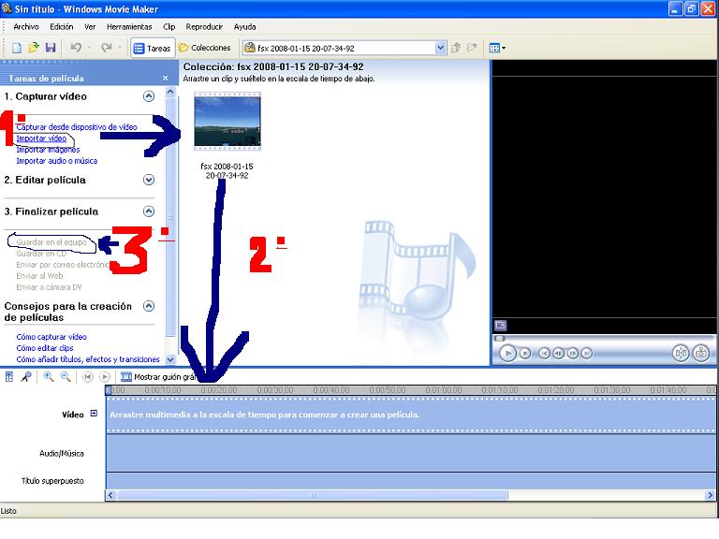
Task: Open the Clip menu
Action: pos(169,26)
